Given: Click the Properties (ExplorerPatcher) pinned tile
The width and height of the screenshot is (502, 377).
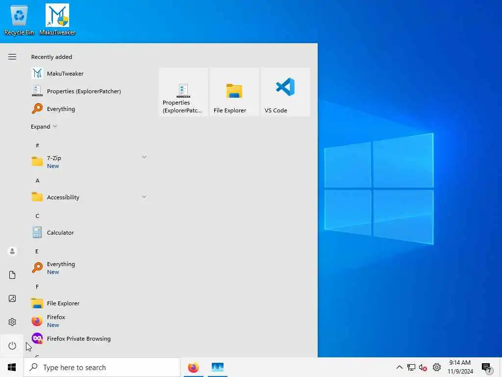Looking at the screenshot, I should [x=183, y=92].
